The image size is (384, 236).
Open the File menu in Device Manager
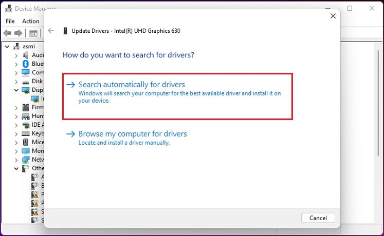click(10, 21)
